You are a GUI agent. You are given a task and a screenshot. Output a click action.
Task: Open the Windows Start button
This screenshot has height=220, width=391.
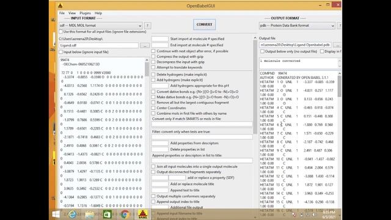tap(56, 215)
